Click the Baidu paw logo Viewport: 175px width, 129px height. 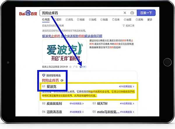pyautogui.click(x=28, y=13)
